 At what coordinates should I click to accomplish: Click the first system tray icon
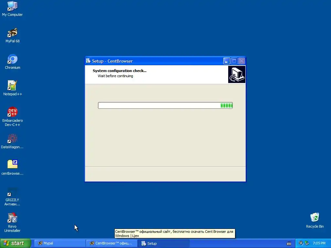[301, 243]
